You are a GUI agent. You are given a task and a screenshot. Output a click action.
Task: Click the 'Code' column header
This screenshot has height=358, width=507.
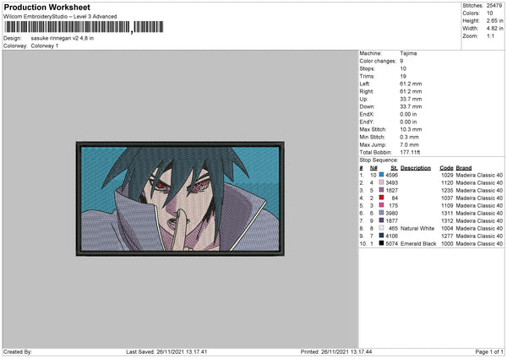[x=446, y=168]
